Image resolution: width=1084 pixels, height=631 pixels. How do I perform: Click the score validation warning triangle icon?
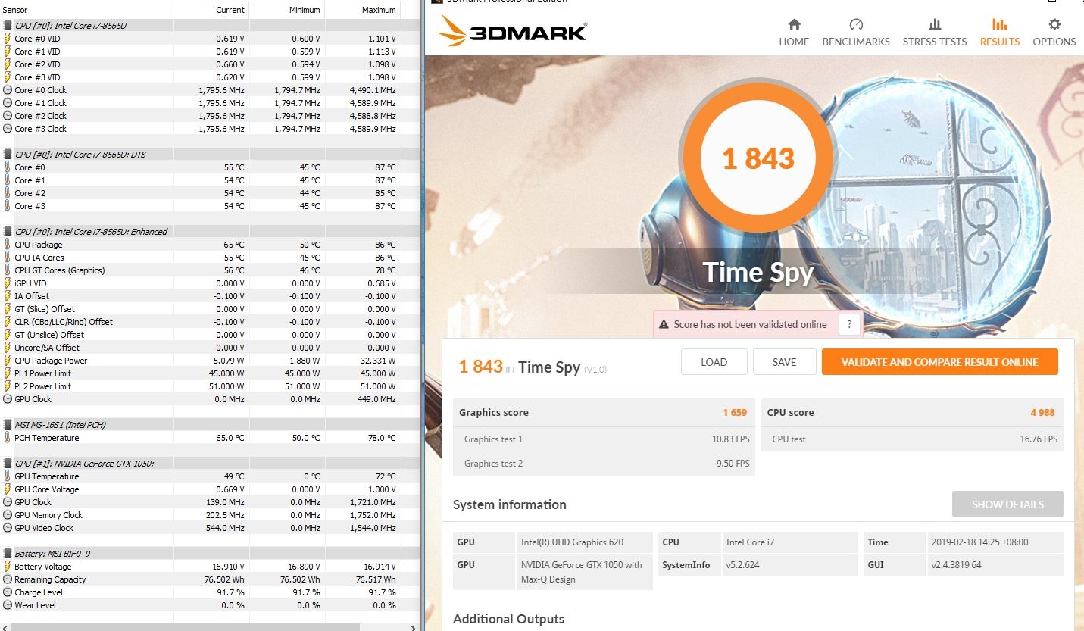(664, 324)
